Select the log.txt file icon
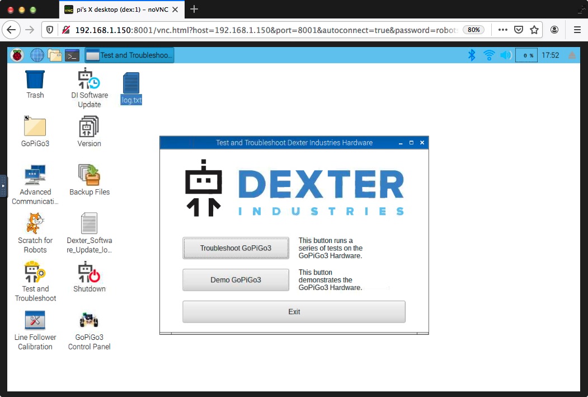 pyautogui.click(x=131, y=83)
